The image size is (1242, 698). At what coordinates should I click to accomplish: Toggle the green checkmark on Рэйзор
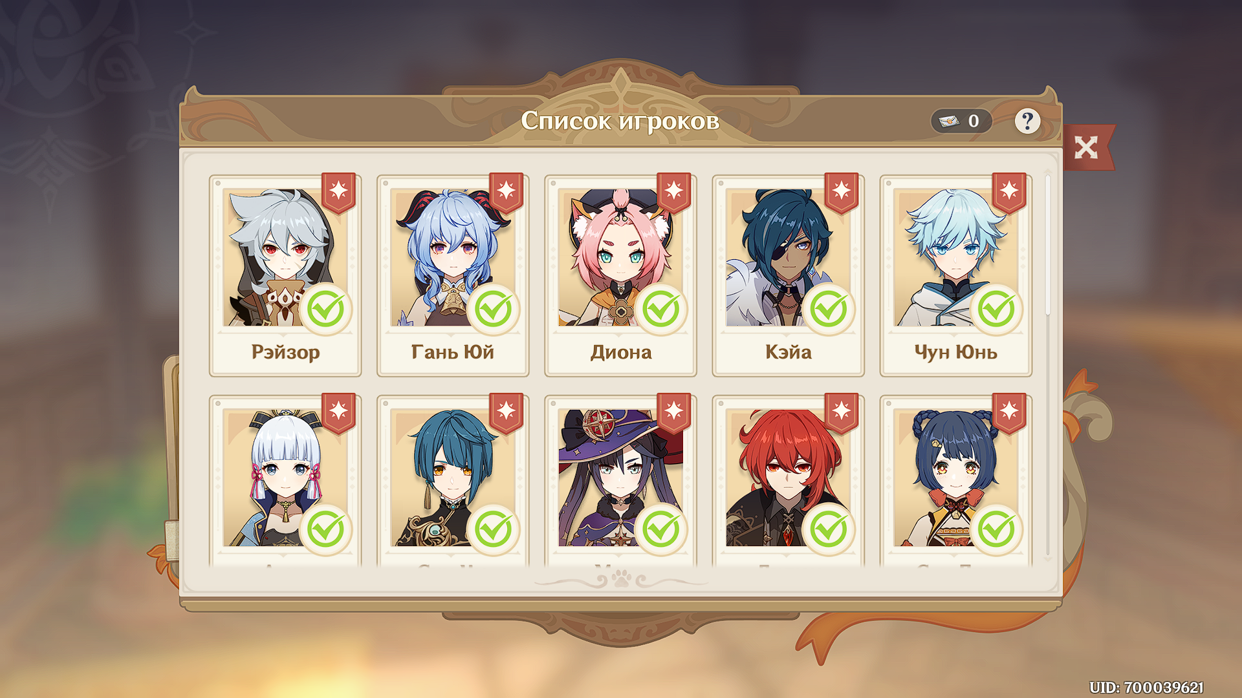tap(325, 310)
